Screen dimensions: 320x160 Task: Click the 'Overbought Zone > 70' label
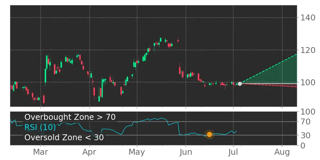click(x=70, y=117)
